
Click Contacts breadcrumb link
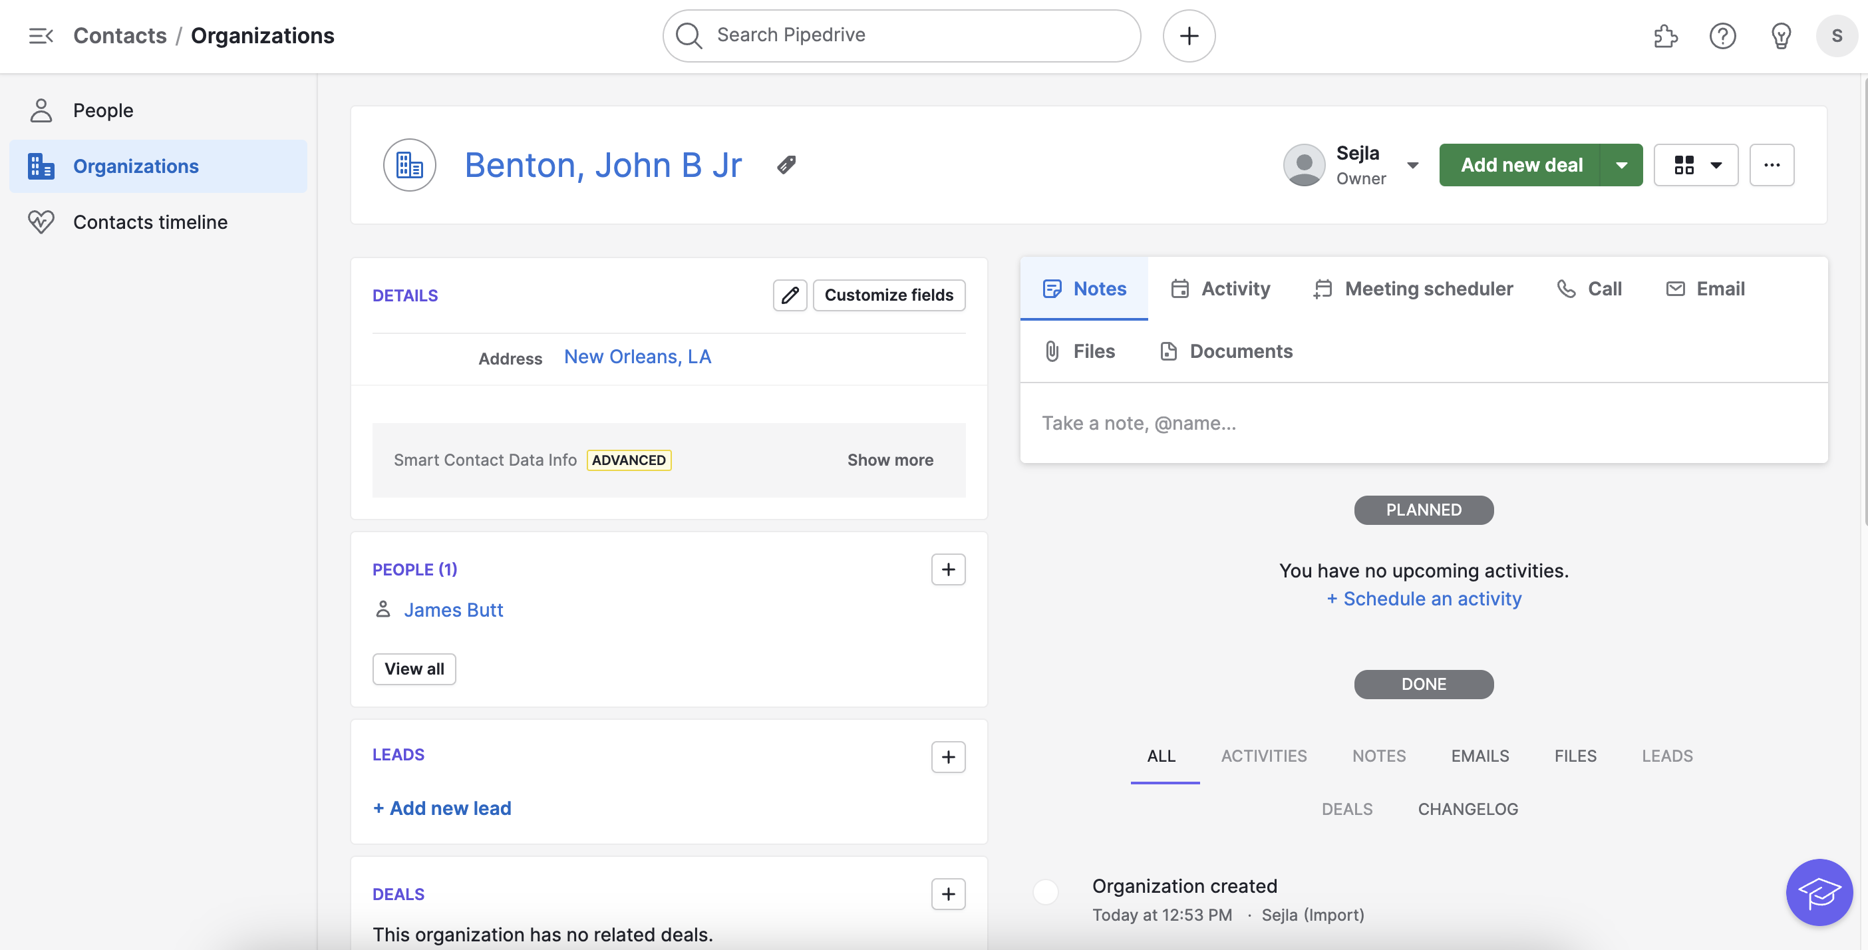(x=120, y=35)
